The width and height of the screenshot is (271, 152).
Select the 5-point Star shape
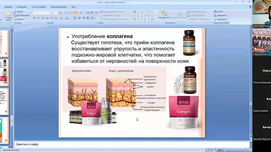pos(152,19)
